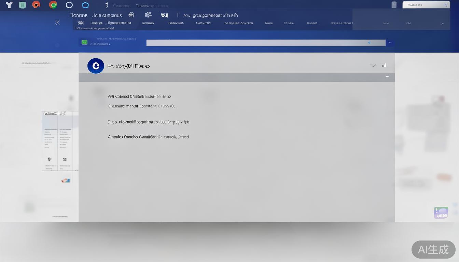Select the blue hexagon icon in top bar

point(86,5)
